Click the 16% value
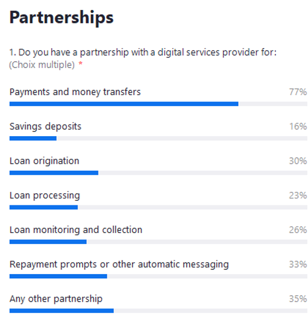The width and height of the screenshot is (308, 321). point(298,126)
